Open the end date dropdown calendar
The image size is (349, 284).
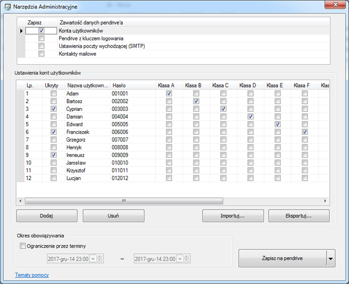[180, 259]
